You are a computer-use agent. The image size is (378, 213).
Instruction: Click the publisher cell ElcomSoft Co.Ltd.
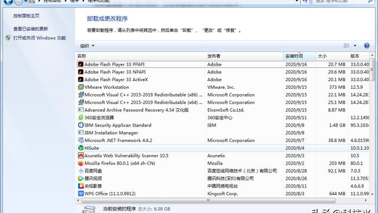pos(226,110)
